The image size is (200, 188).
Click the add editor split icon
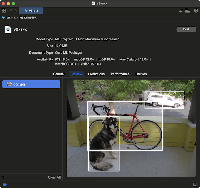[x=196, y=11]
